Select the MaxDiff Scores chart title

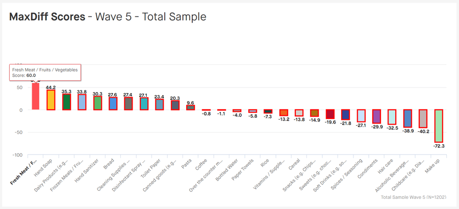pyautogui.click(x=47, y=17)
